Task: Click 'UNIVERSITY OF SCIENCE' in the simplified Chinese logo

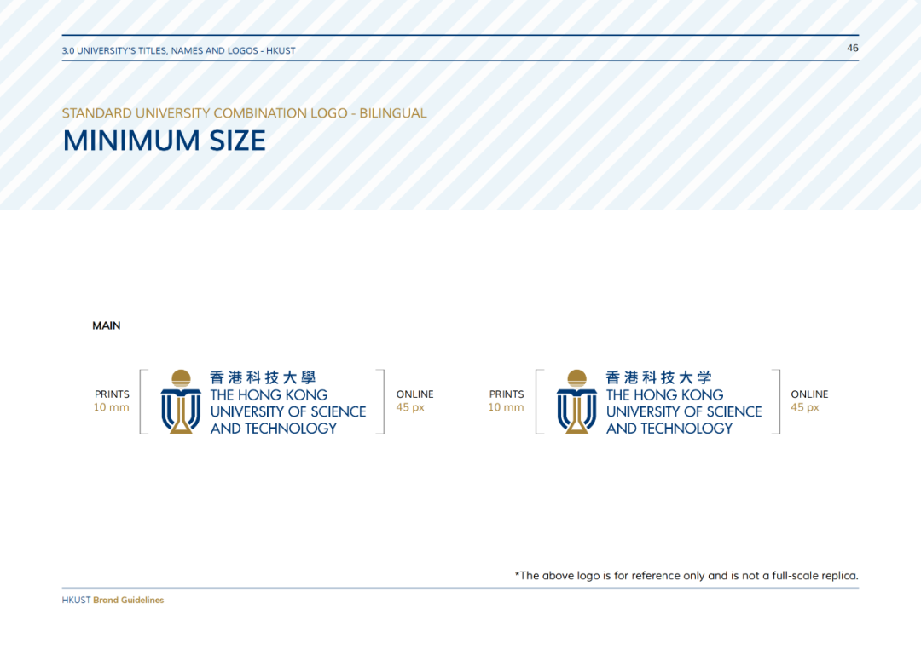Action: 684,411
